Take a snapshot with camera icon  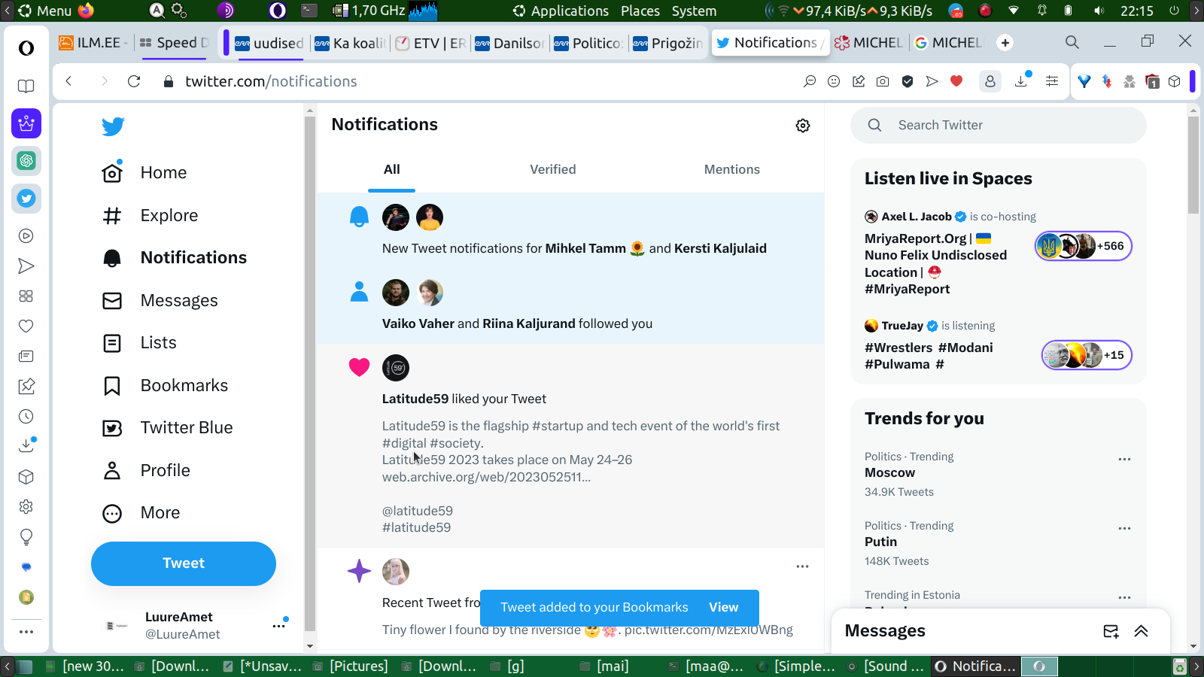tap(883, 81)
